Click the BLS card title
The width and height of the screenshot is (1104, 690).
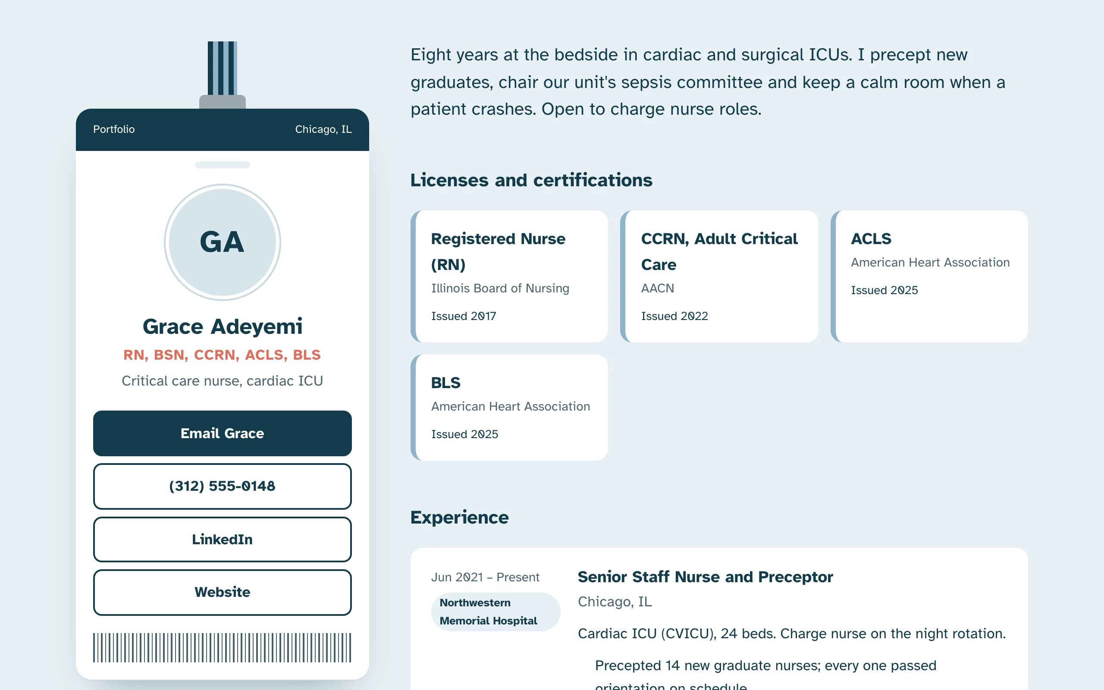(446, 383)
